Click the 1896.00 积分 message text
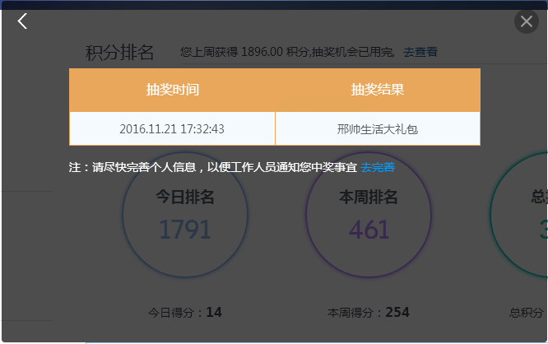 pyautogui.click(x=287, y=52)
